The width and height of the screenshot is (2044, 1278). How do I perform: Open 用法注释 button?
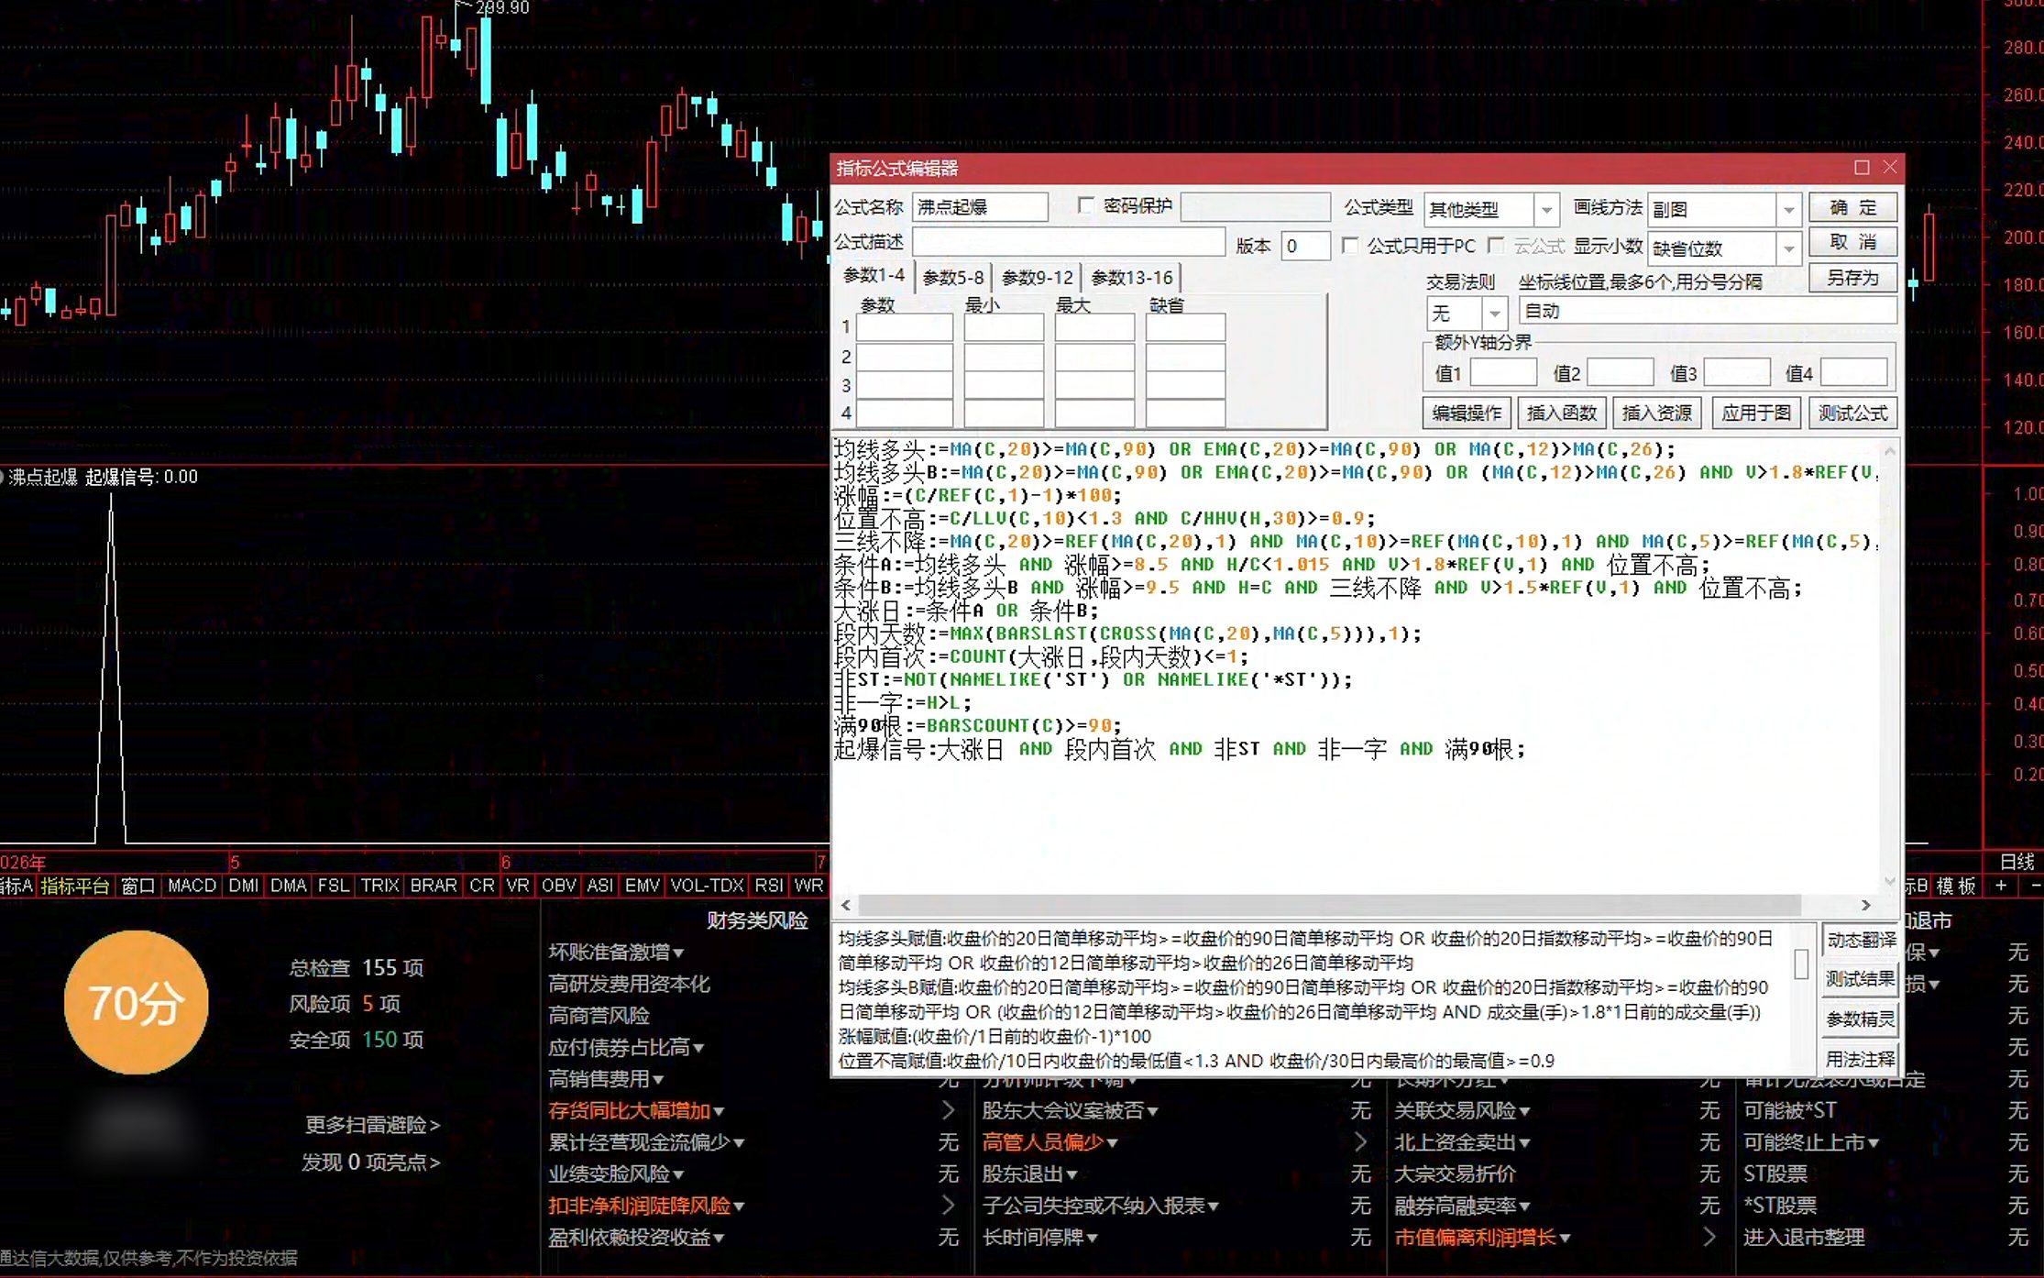pos(1860,1059)
